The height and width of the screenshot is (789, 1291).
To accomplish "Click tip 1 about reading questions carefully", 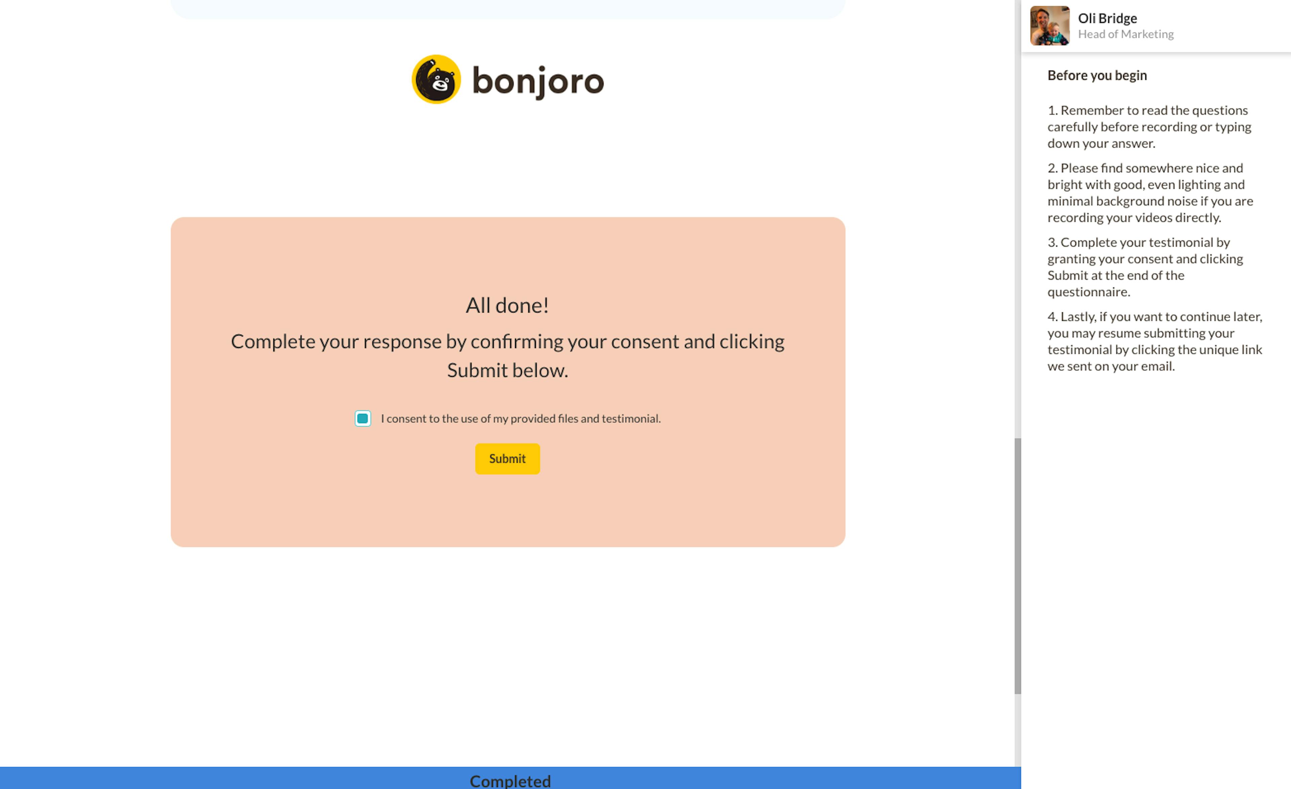I will pyautogui.click(x=1149, y=127).
